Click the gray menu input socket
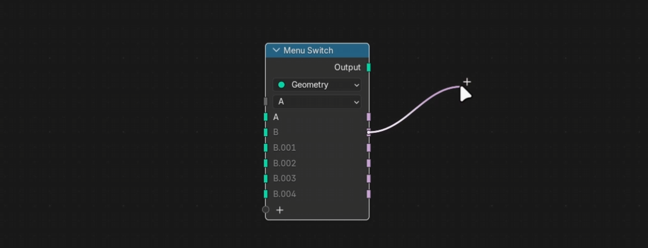 pos(266,102)
